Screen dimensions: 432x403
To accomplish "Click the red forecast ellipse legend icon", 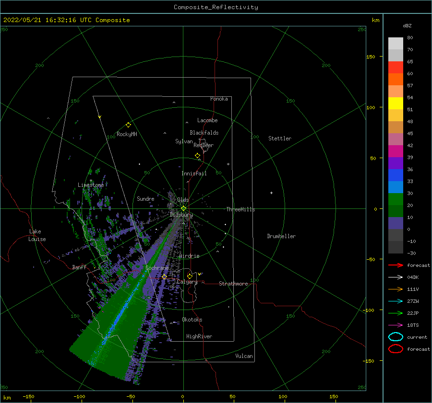I will click(x=396, y=349).
